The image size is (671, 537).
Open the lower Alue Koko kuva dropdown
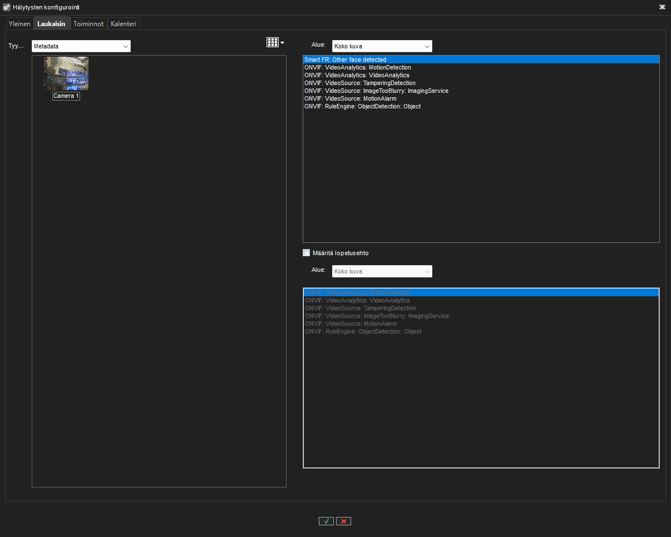click(382, 271)
